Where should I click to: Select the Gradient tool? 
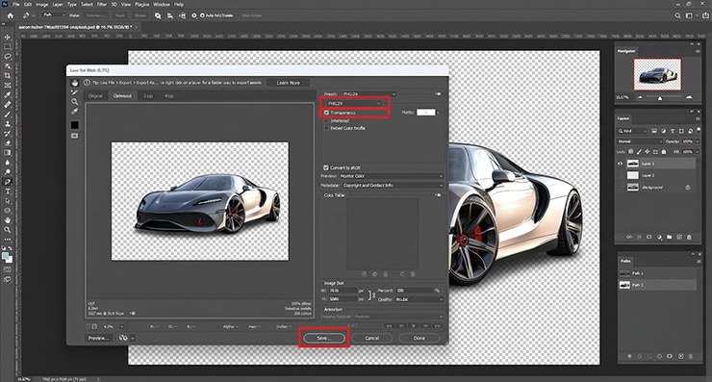tap(8, 153)
